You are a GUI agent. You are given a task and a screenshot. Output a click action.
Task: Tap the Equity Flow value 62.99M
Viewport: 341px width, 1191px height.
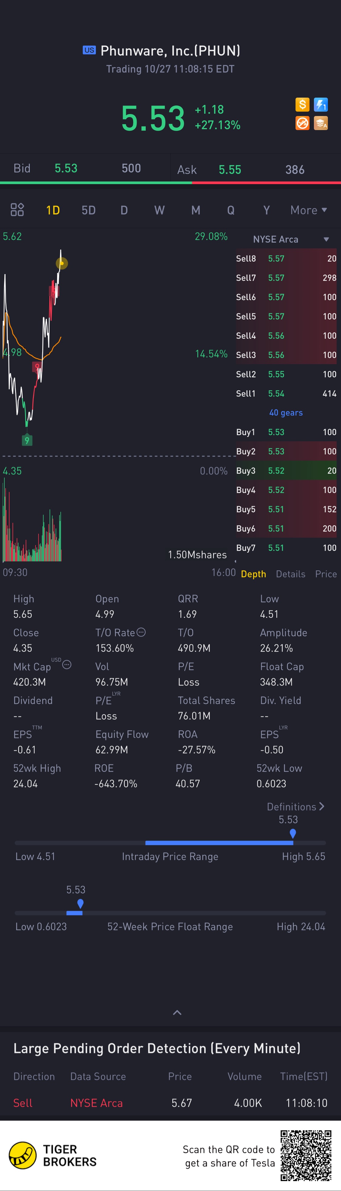click(x=112, y=749)
